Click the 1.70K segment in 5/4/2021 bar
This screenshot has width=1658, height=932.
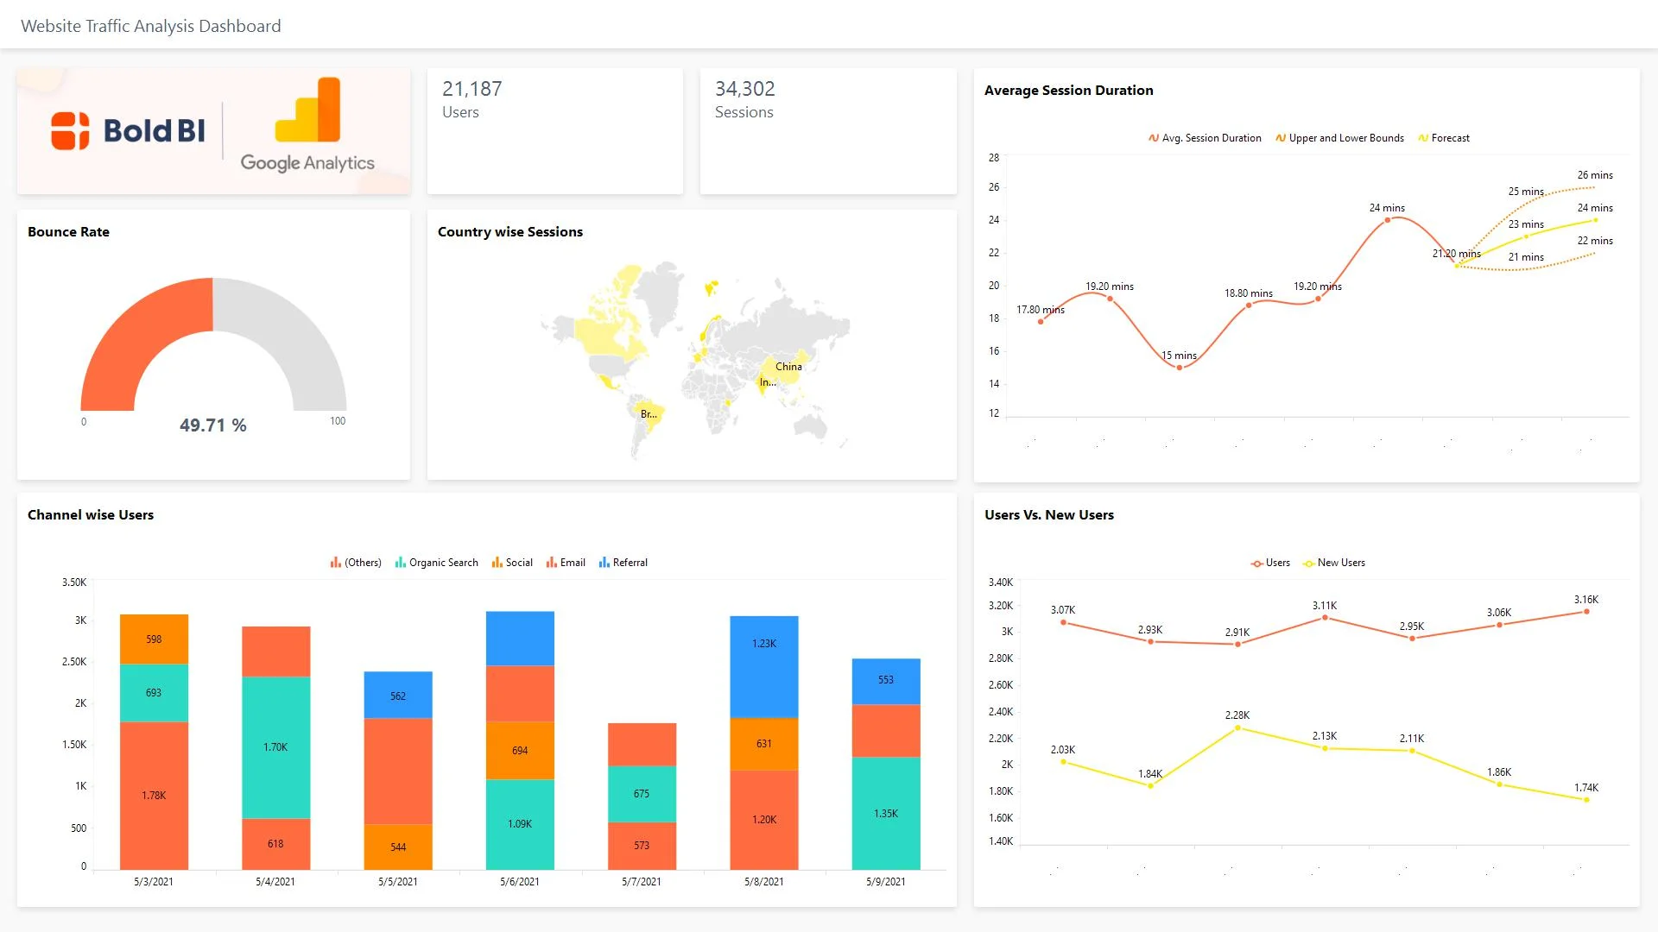point(275,747)
